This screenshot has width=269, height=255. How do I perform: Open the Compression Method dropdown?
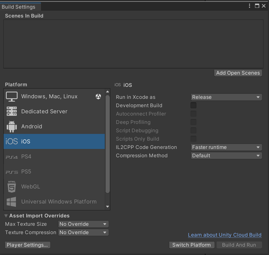pos(226,156)
